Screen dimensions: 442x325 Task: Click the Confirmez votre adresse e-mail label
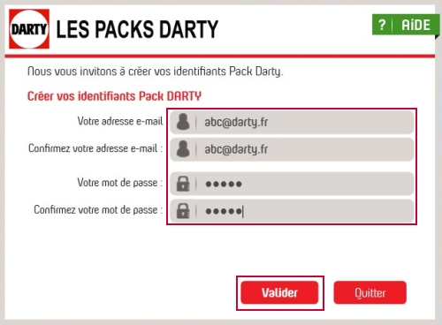95,148
